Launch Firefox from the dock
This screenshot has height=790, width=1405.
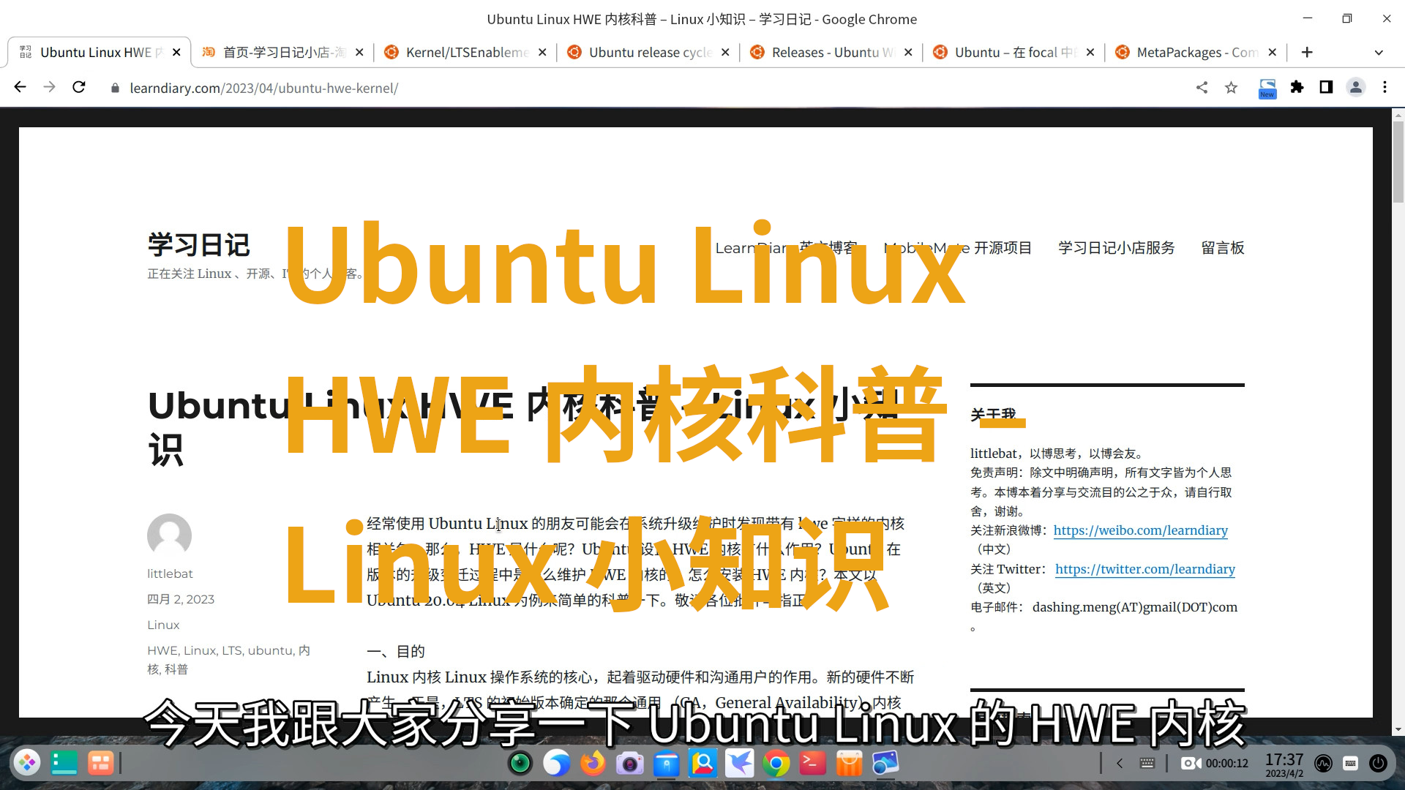point(593,764)
